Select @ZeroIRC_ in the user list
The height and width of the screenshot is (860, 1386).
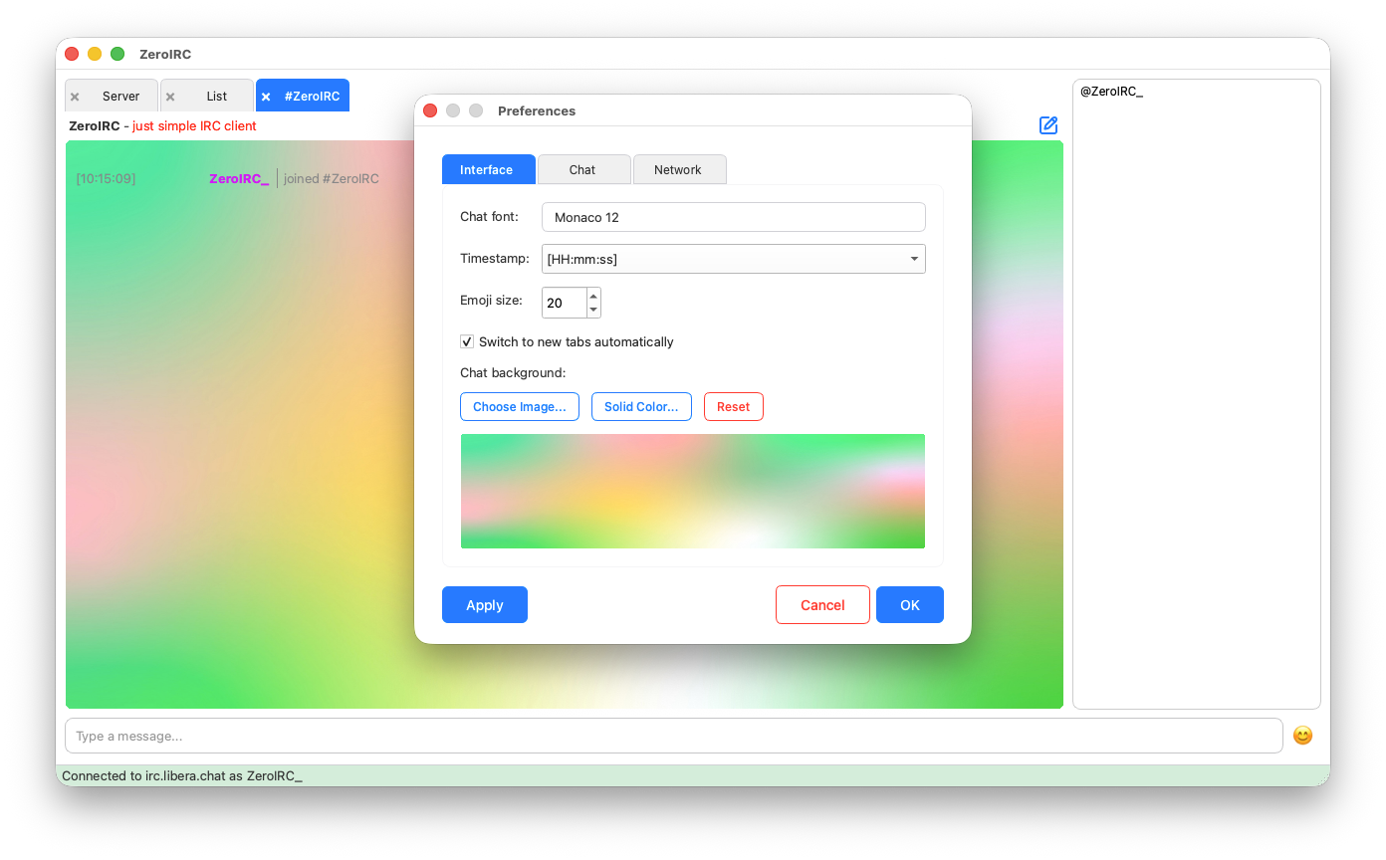click(1112, 92)
